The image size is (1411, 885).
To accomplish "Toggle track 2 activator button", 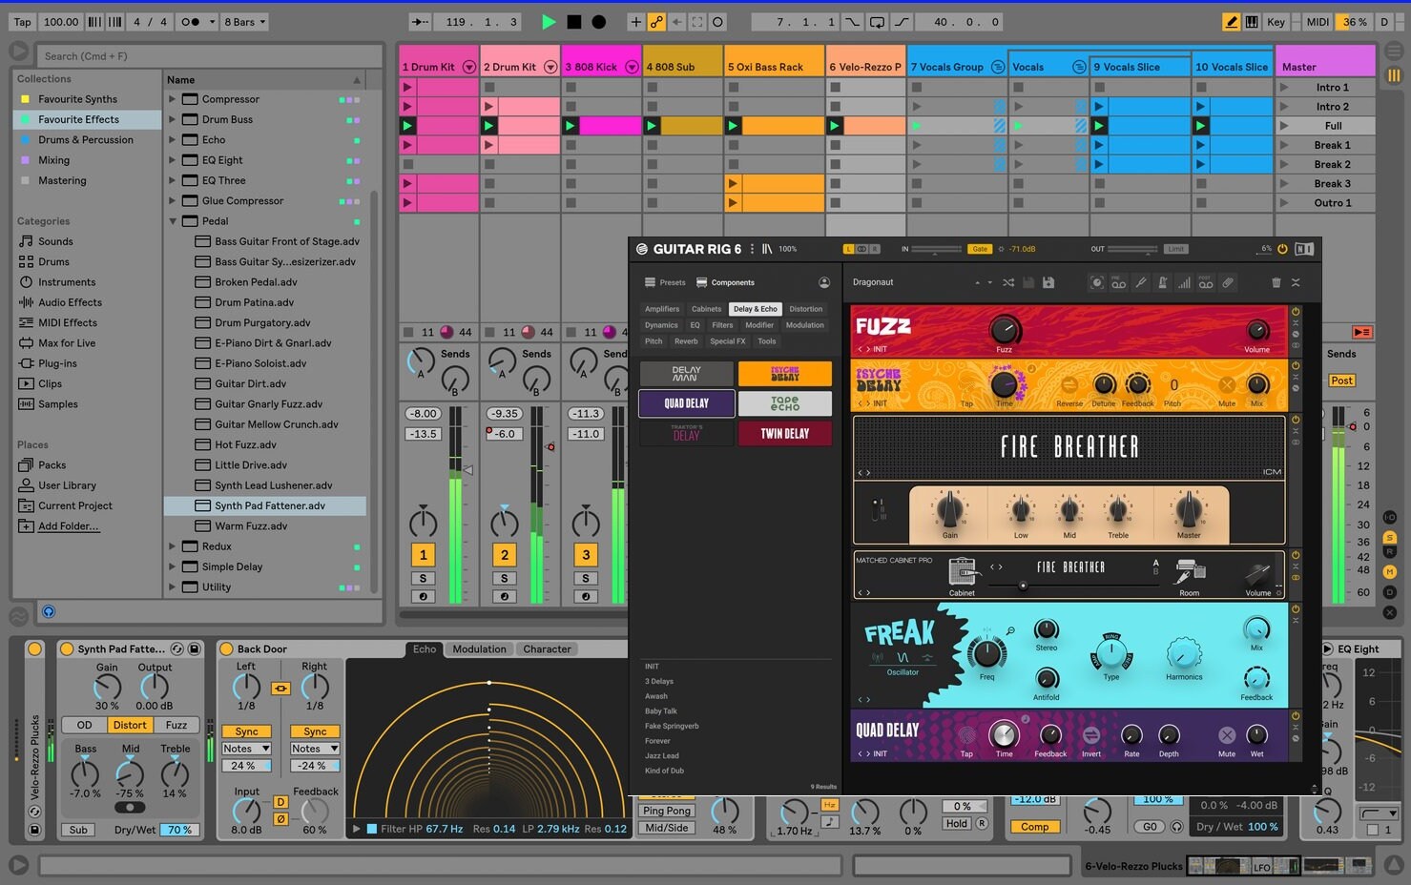I will pyautogui.click(x=505, y=554).
